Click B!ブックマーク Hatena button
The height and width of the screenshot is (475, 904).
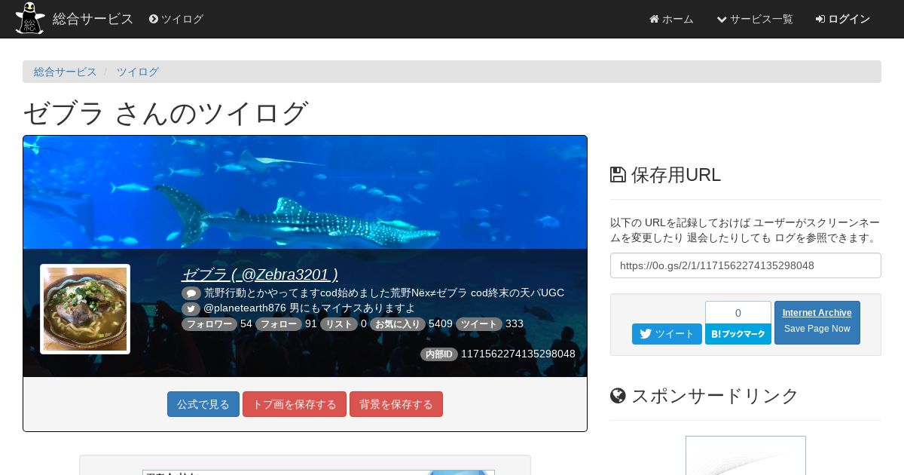tap(738, 334)
